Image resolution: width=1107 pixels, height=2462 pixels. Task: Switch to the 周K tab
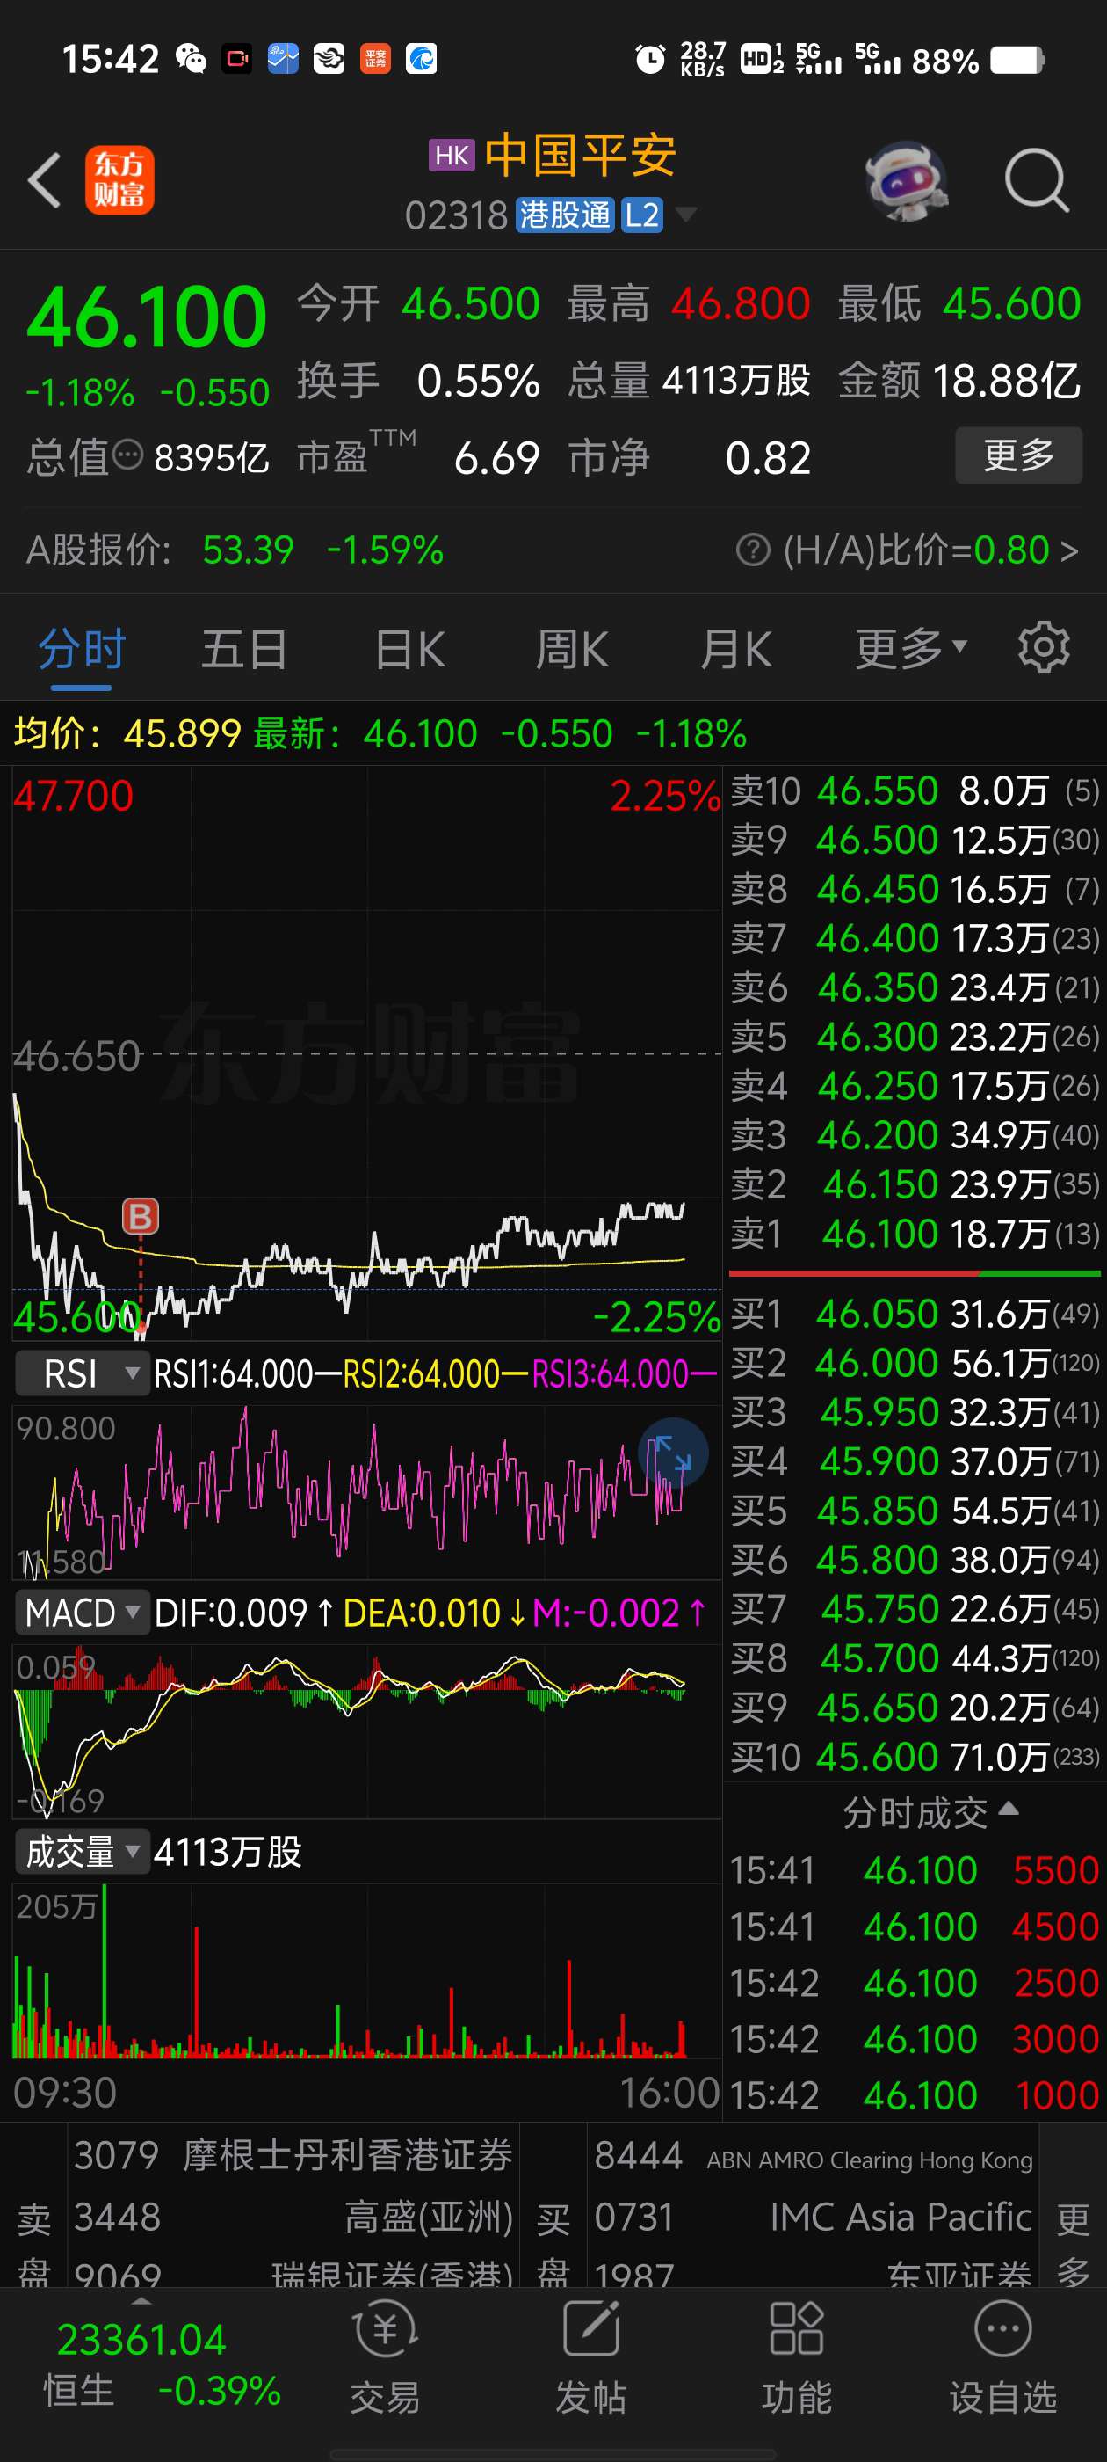pos(572,649)
